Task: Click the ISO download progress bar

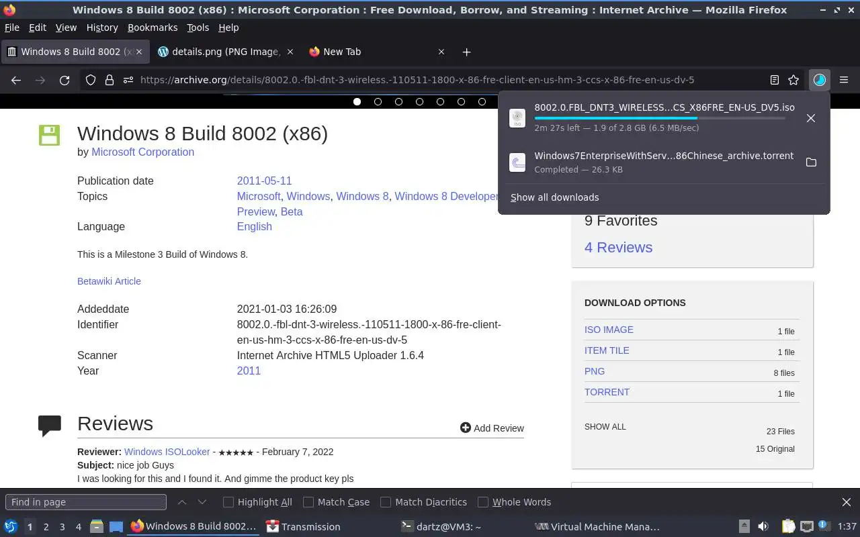Action: pyautogui.click(x=660, y=118)
